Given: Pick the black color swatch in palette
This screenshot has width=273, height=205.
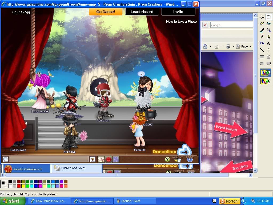Looking at the screenshot, I should pos(10,182).
